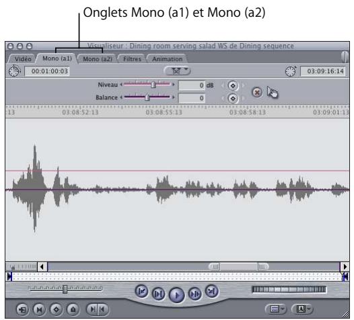The image size is (354, 320).
Task: Click ruler timecode 03:08:55:13
Action: pos(164,112)
